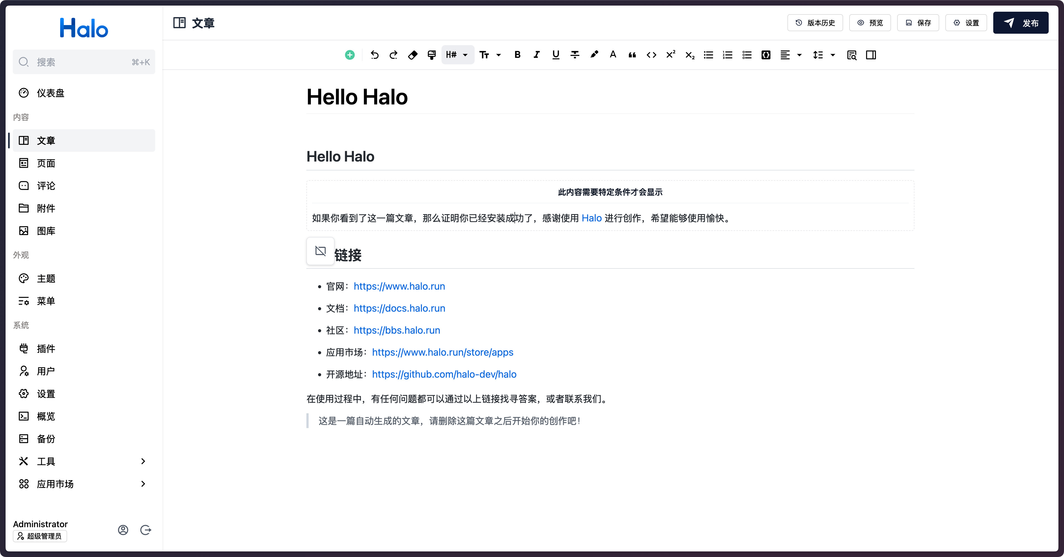Open the line height dropdown
The width and height of the screenshot is (1064, 557).
pos(824,55)
